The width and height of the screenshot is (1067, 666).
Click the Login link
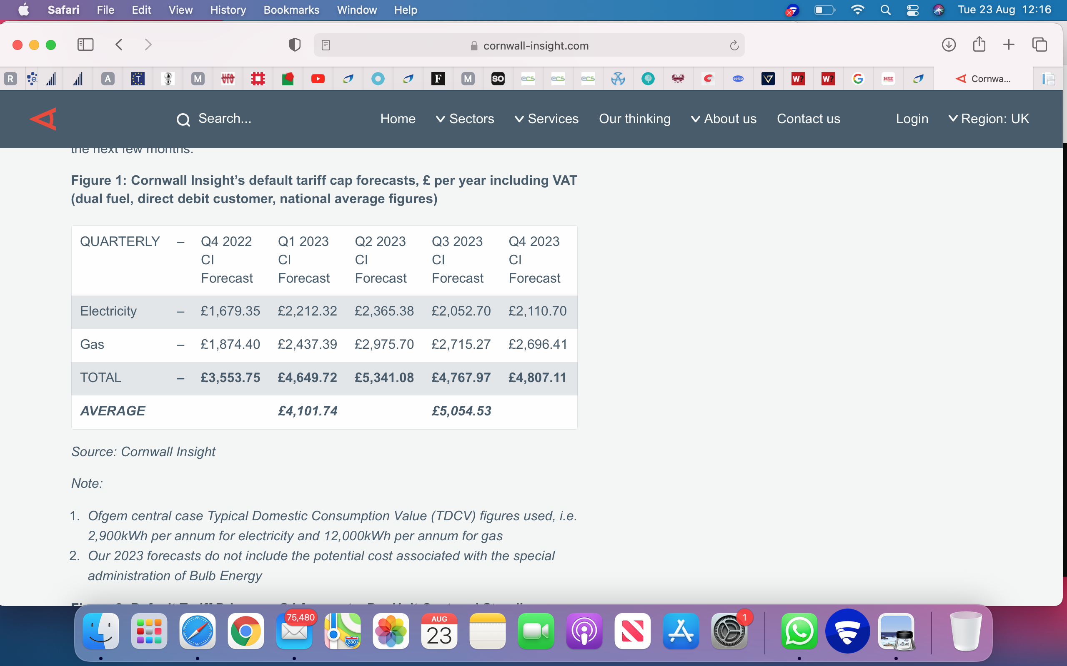(x=912, y=119)
